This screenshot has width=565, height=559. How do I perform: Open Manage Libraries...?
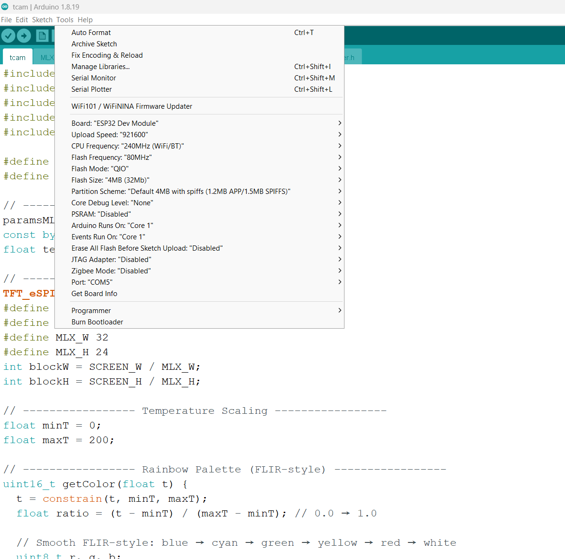click(199, 67)
